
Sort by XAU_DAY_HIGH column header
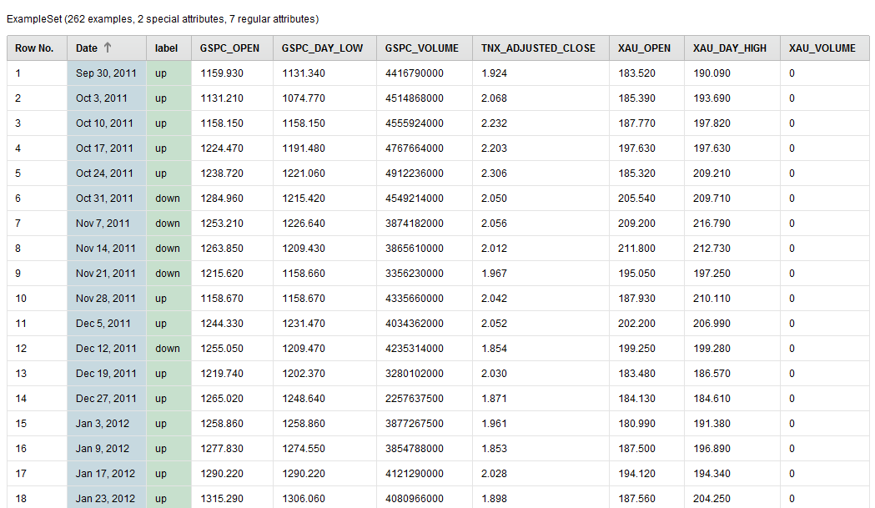coord(732,48)
